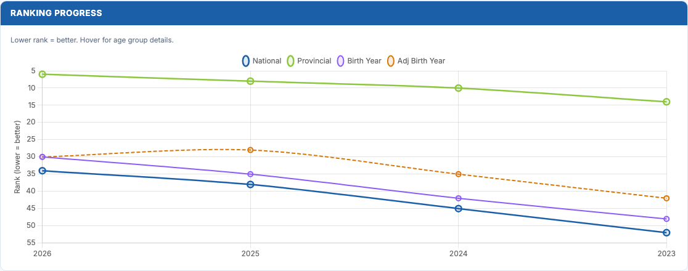Image resolution: width=688 pixels, height=271 pixels.
Task: Click the Adj Birth Year point for 2023
Action: [x=666, y=198]
